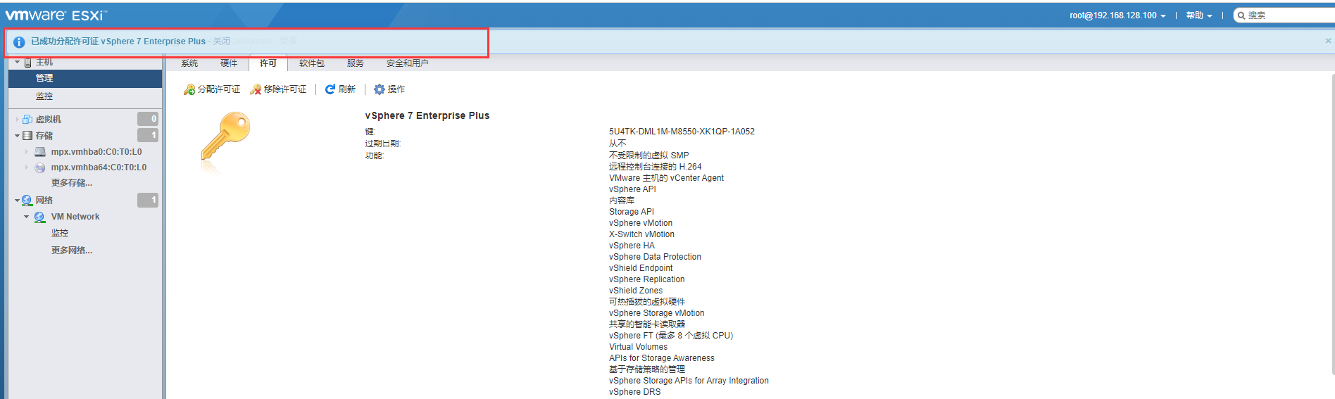
Task: Collapse the Networking node in navigator
Action: (17, 201)
